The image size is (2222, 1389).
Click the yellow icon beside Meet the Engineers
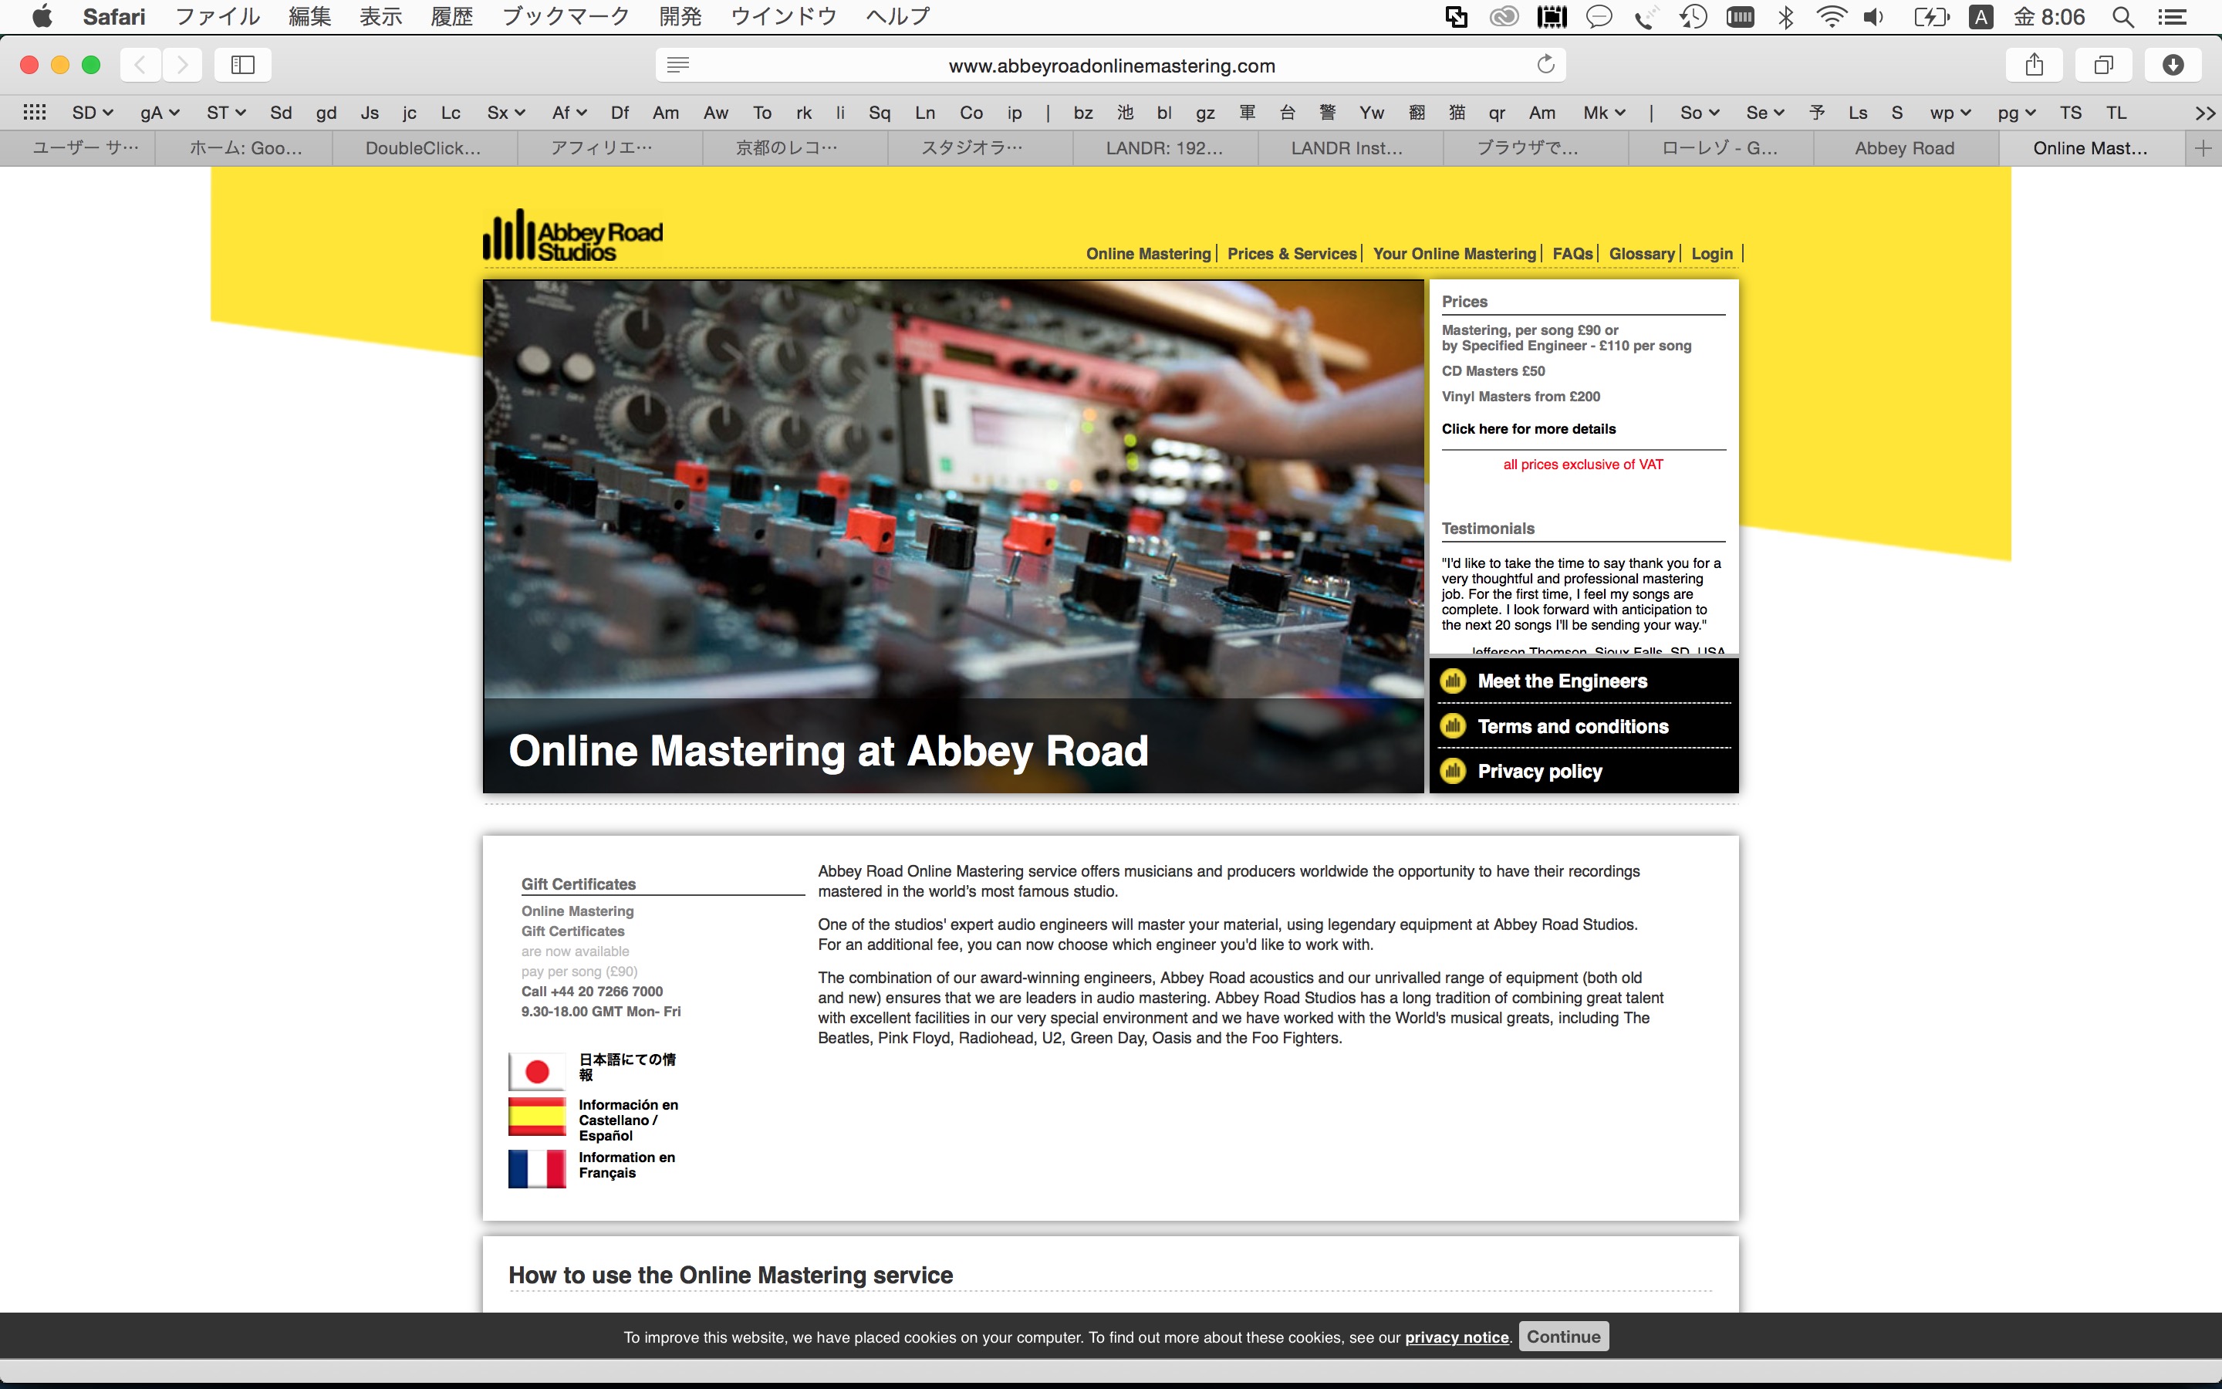pyautogui.click(x=1453, y=681)
